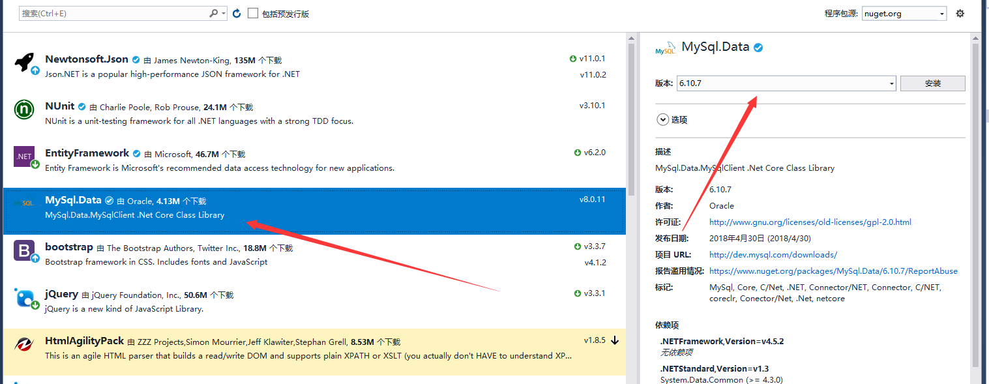Click the v1.8.5 HtmlAgilityPack version
This screenshot has height=384, width=989.
[x=595, y=340]
